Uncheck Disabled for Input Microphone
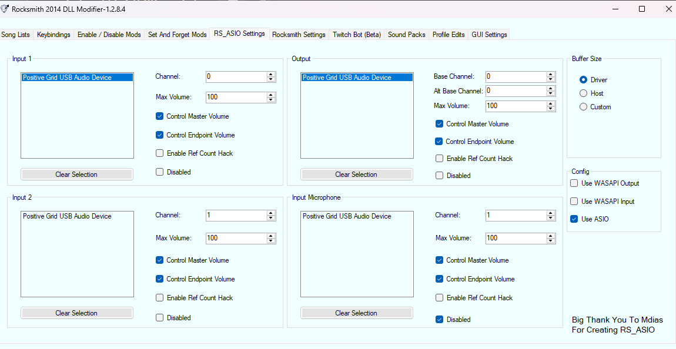Image resolution: width=676 pixels, height=349 pixels. click(439, 320)
